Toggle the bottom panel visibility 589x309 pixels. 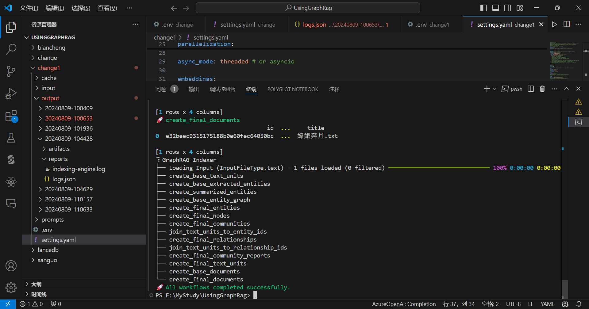tap(495, 8)
